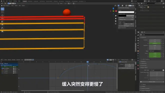Activate the Move tool in left toolbar

click(2, 15)
